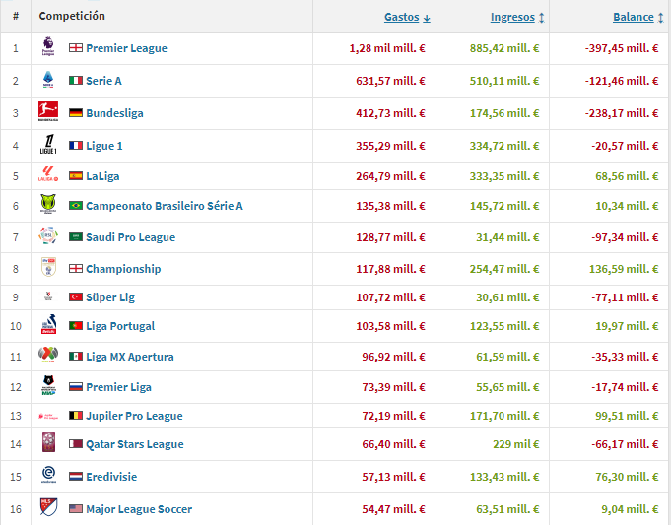The width and height of the screenshot is (671, 525).
Task: Click the Germany flag beside Bundesliga
Action: (76, 113)
